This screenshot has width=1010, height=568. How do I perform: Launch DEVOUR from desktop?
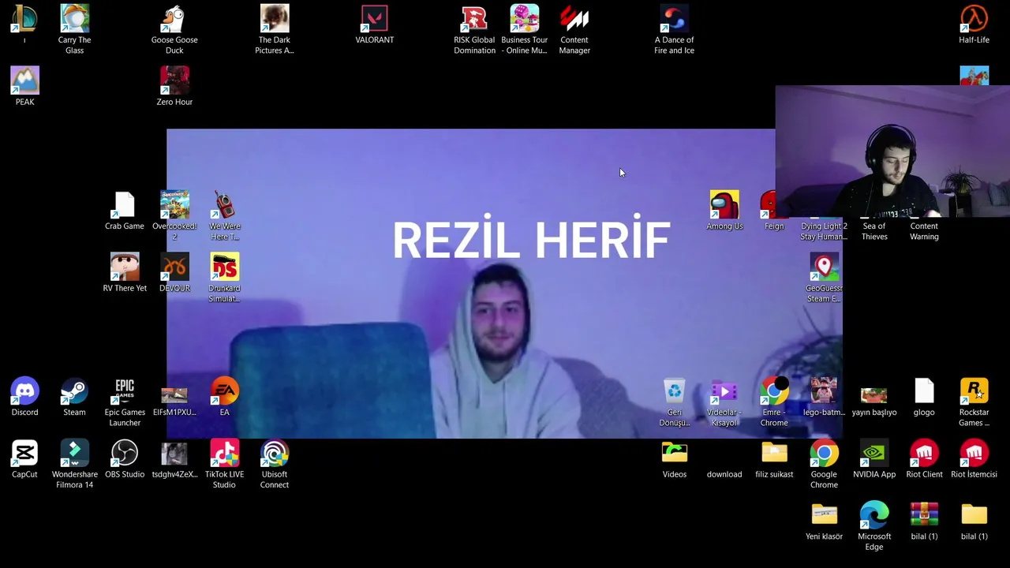pyautogui.click(x=174, y=267)
